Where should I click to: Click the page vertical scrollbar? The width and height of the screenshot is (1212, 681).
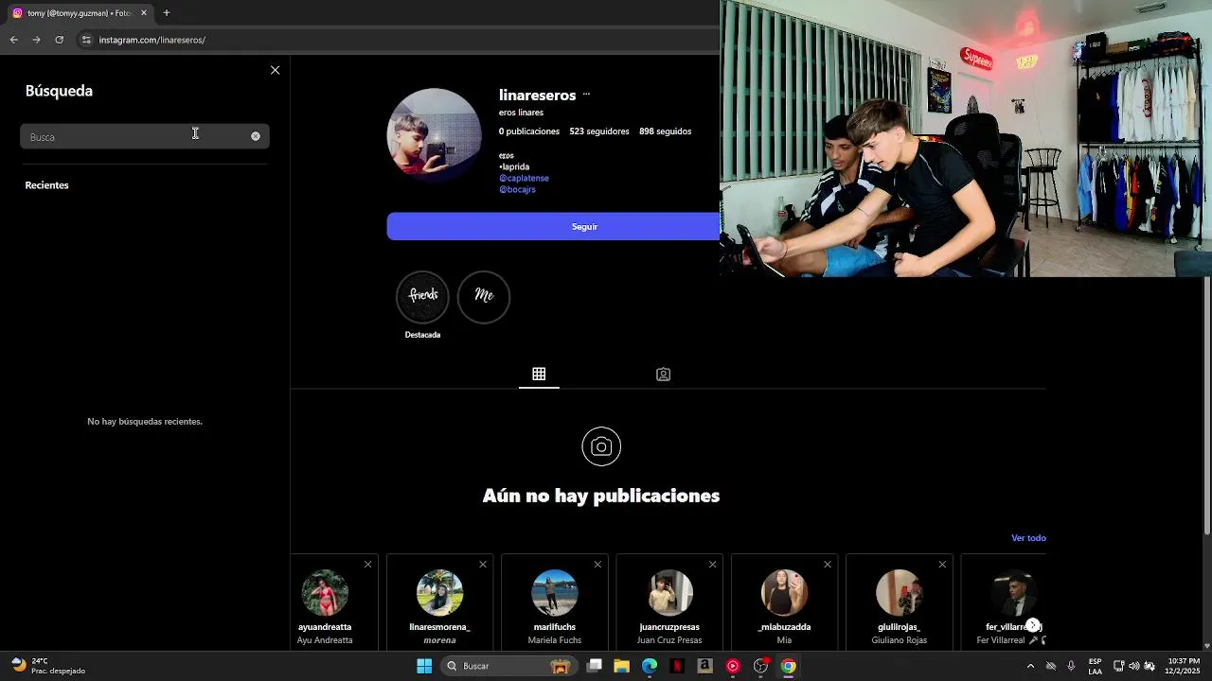[1206, 407]
